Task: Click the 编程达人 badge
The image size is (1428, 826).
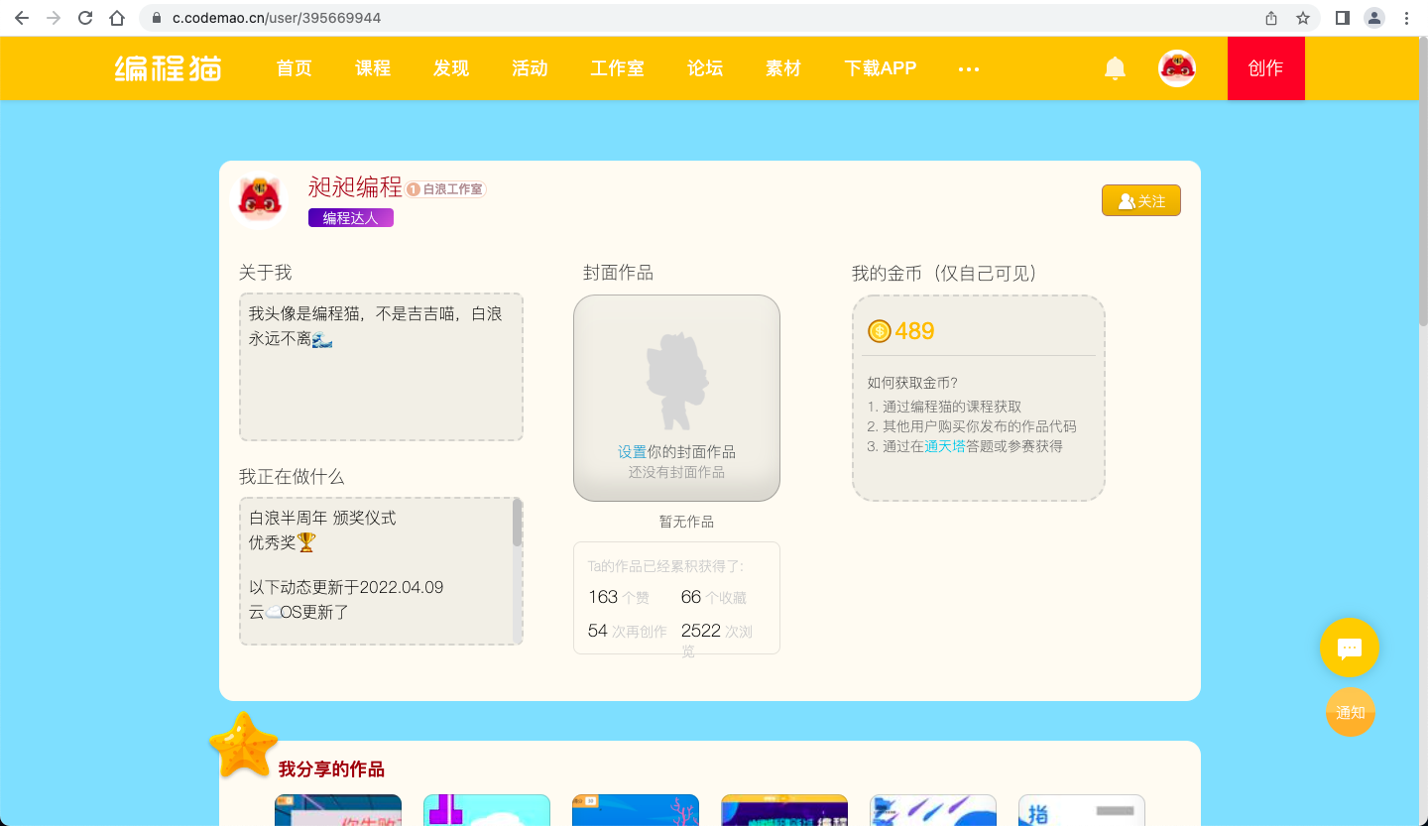Action: [x=351, y=218]
